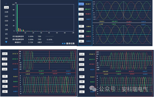This screenshot has width=154, height=97.
Task: Toggle the 1UB channel reading 97.77 V
Action: 82,59
